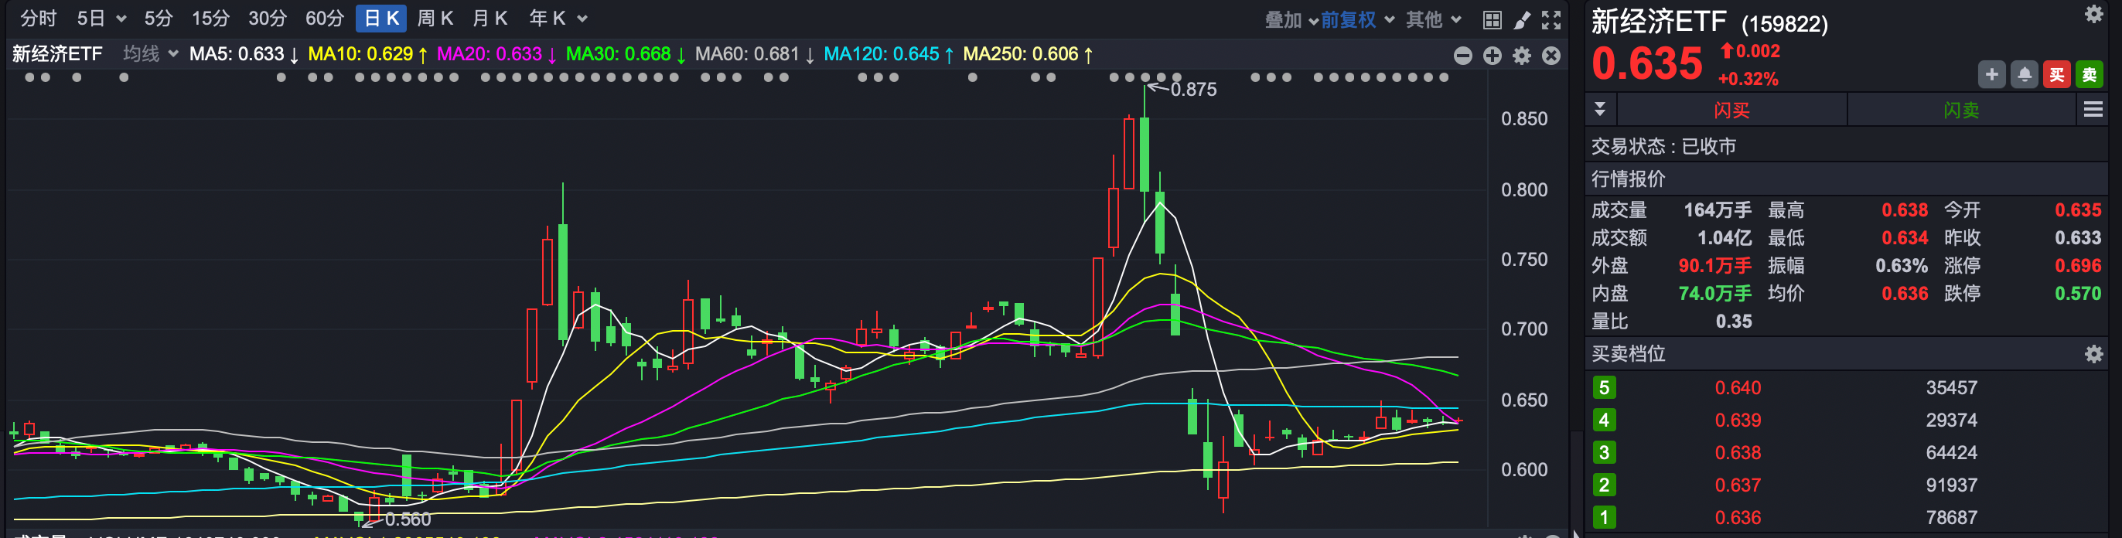Zoom in chart with plus icon
Image resolution: width=2122 pixels, height=538 pixels.
pyautogui.click(x=1492, y=55)
